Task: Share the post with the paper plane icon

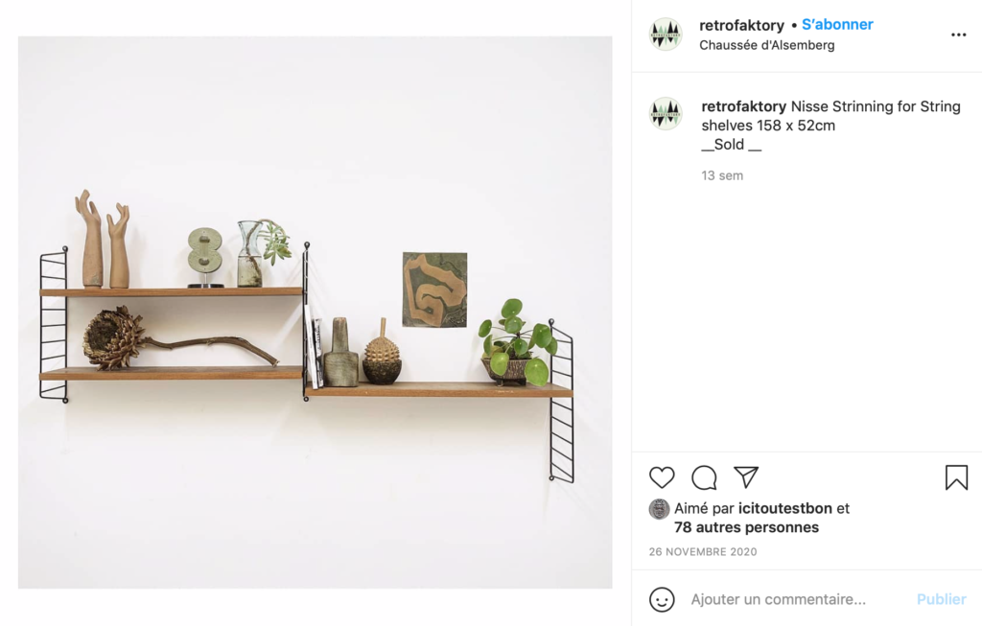Action: tap(746, 477)
